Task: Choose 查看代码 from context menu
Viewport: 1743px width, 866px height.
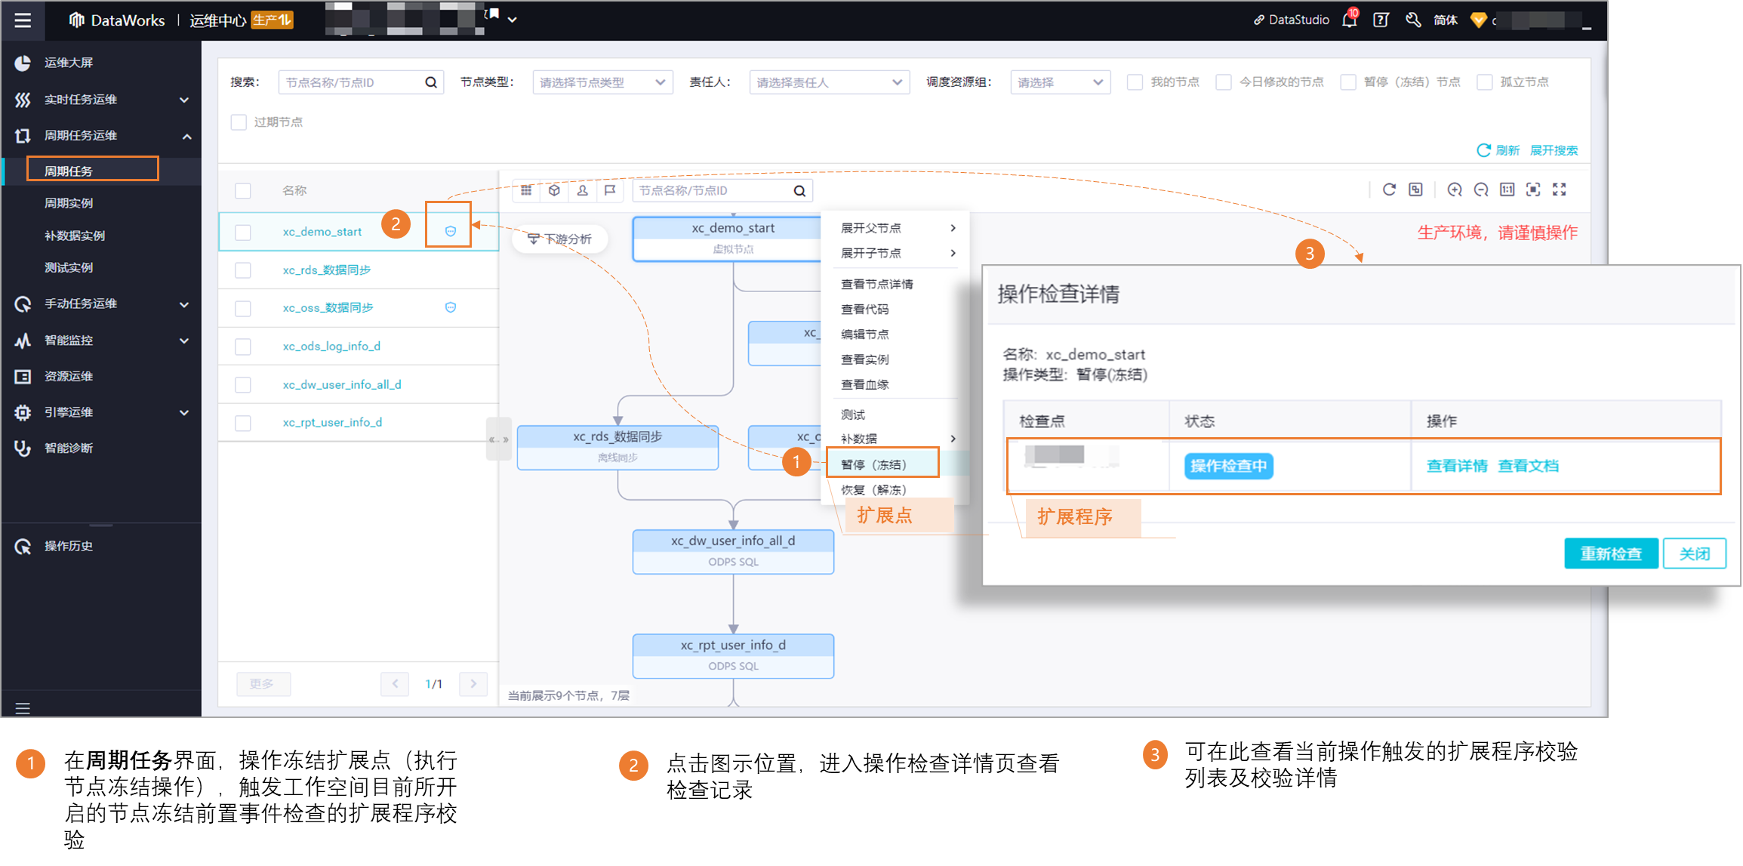Action: tap(865, 309)
